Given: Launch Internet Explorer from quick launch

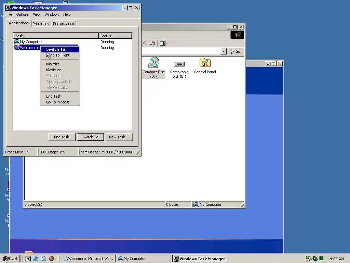Looking at the screenshot, I should 36,259.
